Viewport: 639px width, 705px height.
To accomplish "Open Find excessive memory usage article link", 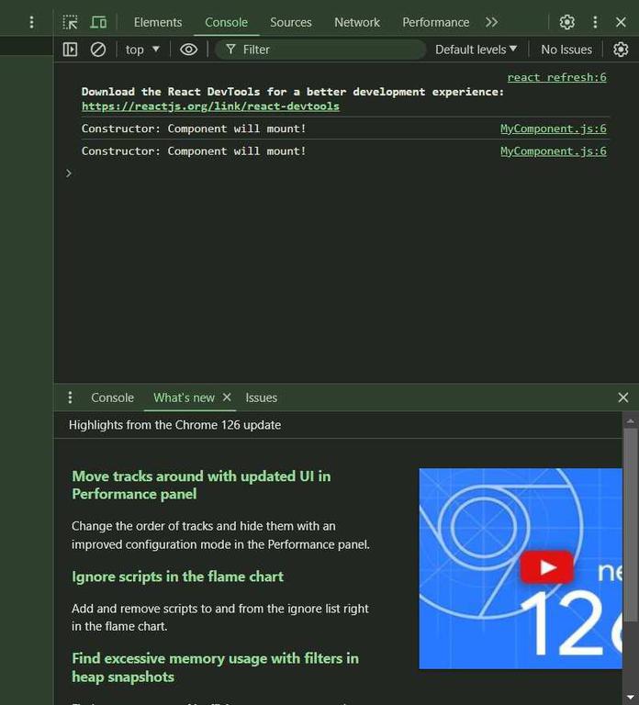I will (215, 667).
